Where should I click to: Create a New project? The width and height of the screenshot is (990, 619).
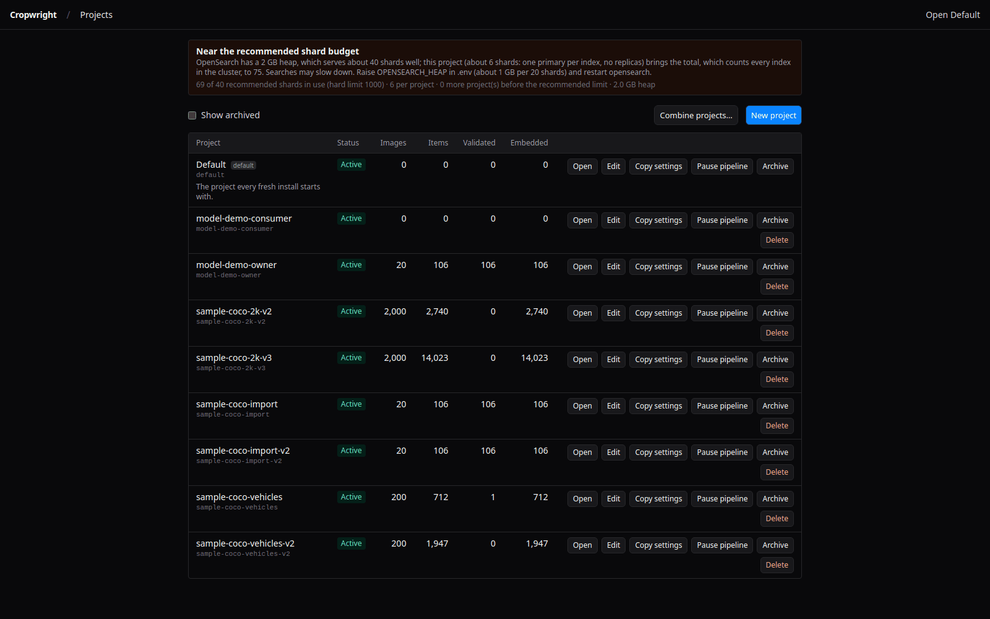(773, 116)
